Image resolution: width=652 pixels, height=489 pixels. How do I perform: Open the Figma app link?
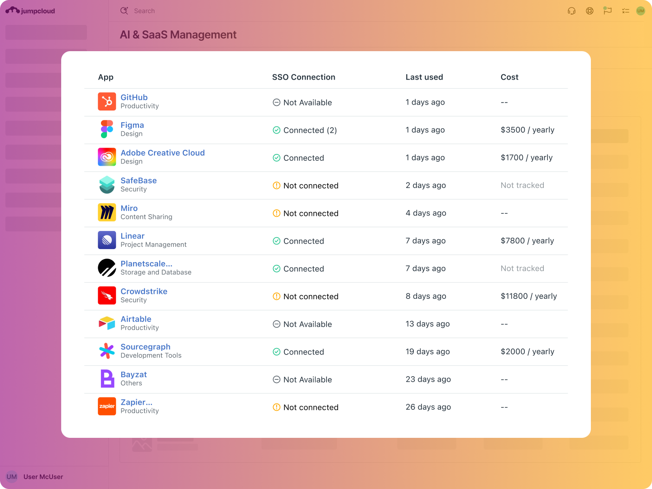tap(132, 125)
